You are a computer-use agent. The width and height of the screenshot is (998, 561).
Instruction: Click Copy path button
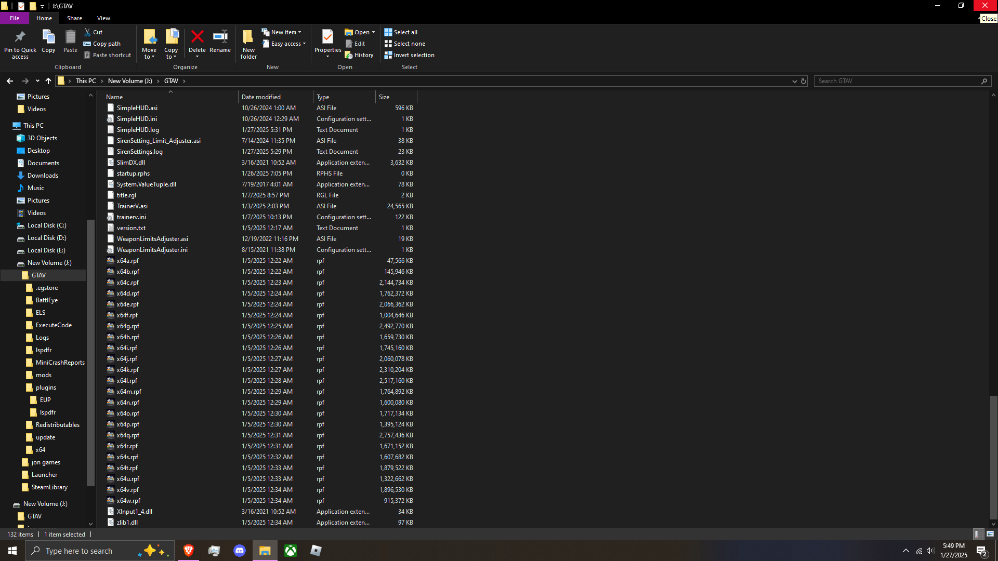pos(102,44)
